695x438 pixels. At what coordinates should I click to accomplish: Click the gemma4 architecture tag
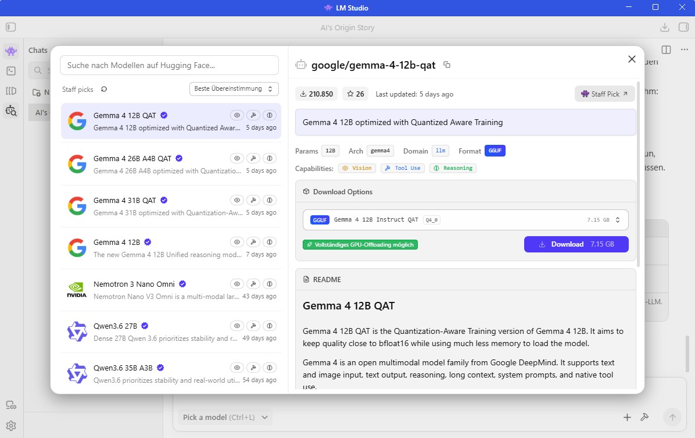(380, 151)
